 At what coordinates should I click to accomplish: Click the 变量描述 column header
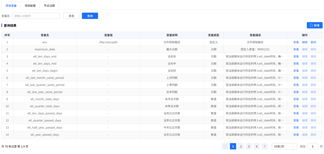click(x=255, y=35)
